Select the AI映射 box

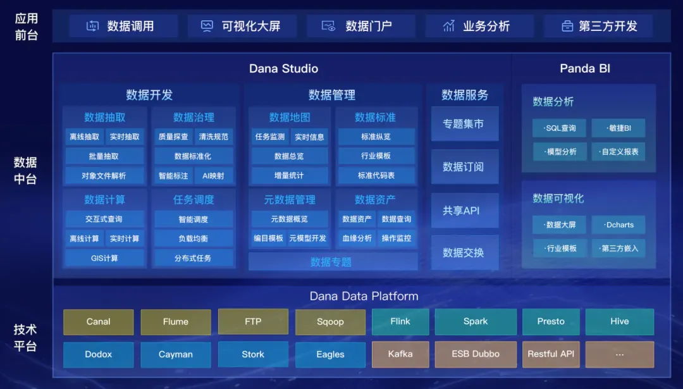click(x=214, y=176)
